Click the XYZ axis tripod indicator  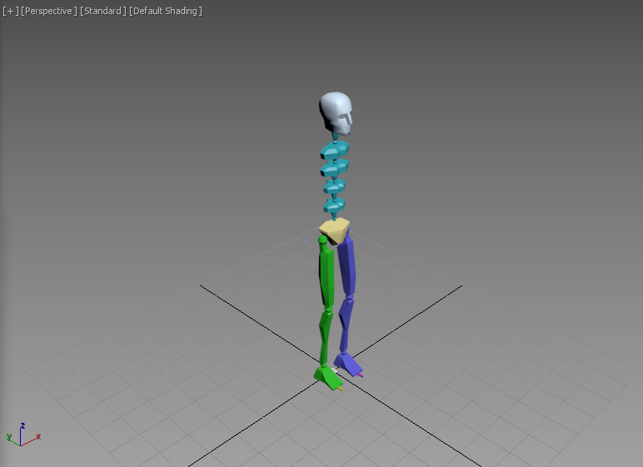point(23,435)
